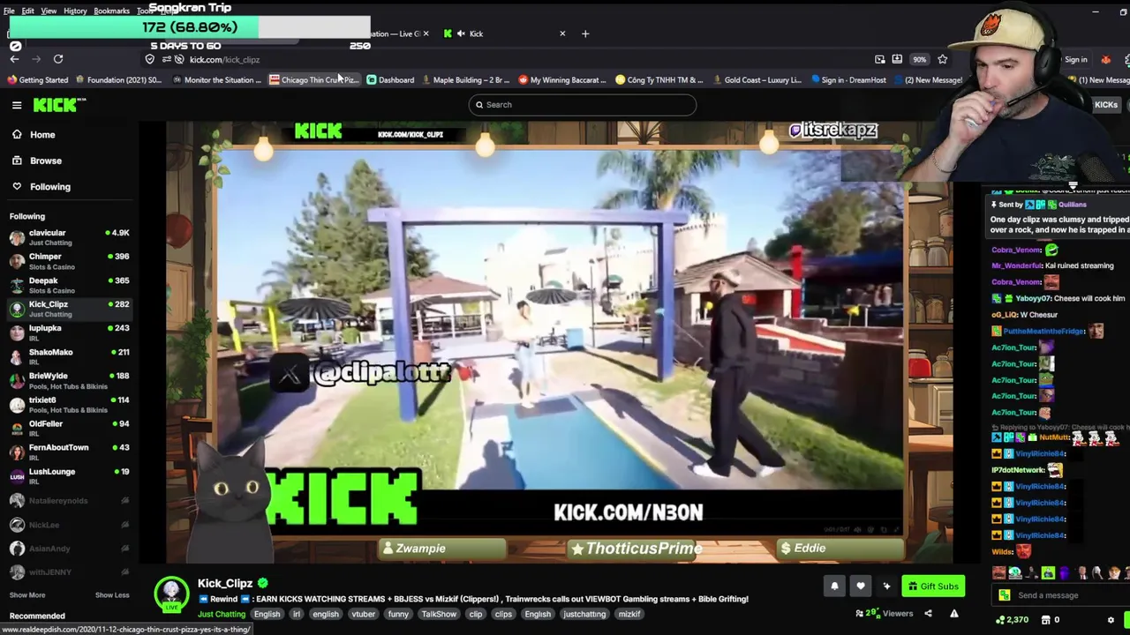Open the History menu

pos(75,11)
